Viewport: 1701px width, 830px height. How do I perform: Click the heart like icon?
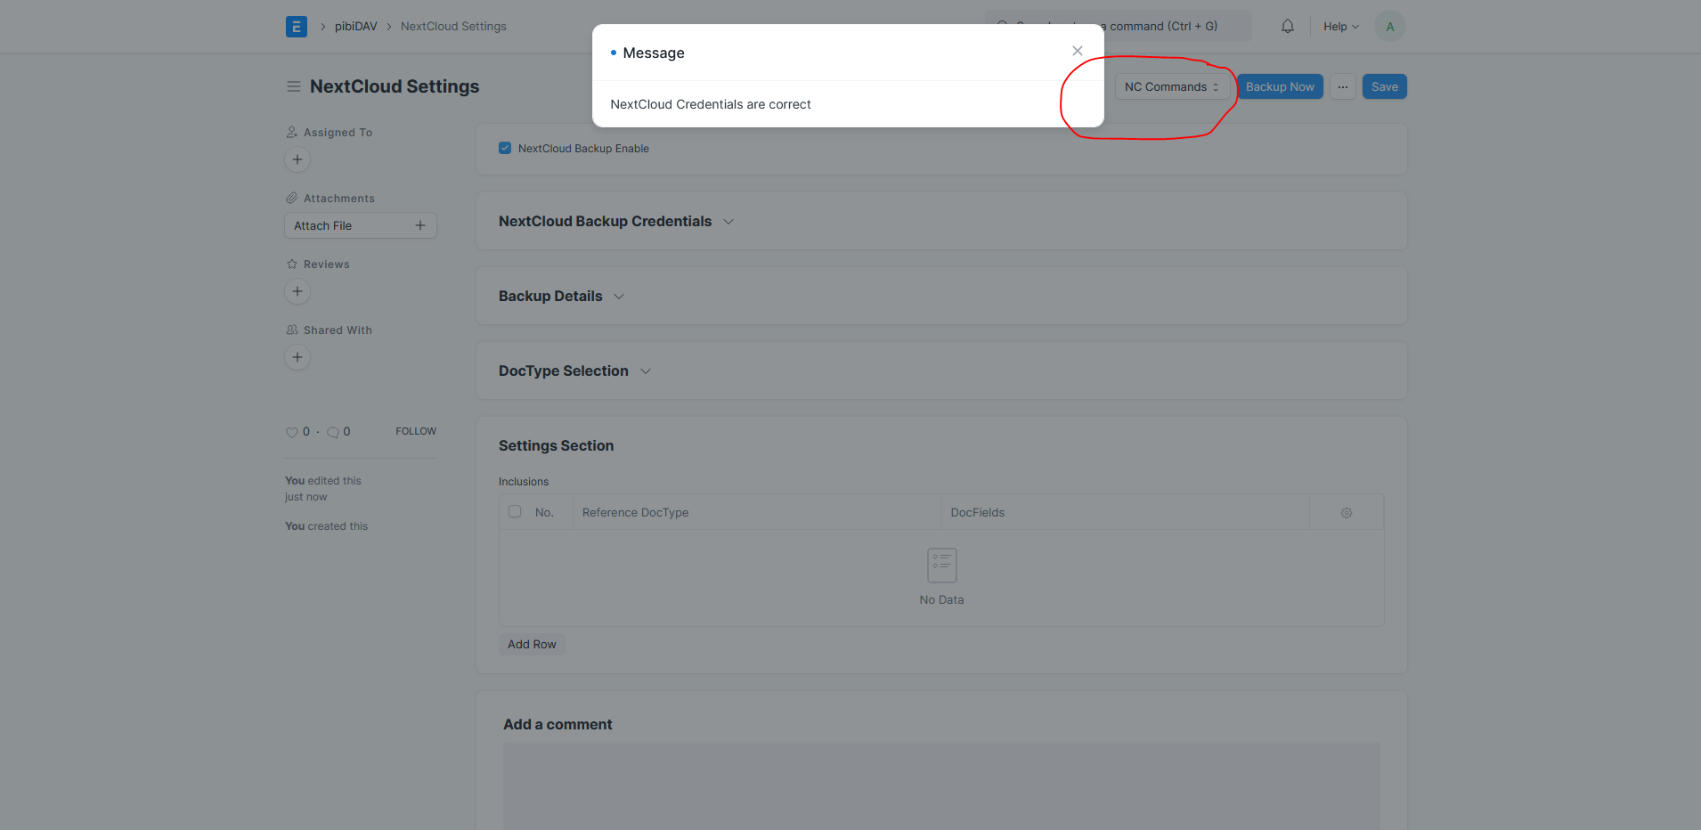tap(291, 432)
